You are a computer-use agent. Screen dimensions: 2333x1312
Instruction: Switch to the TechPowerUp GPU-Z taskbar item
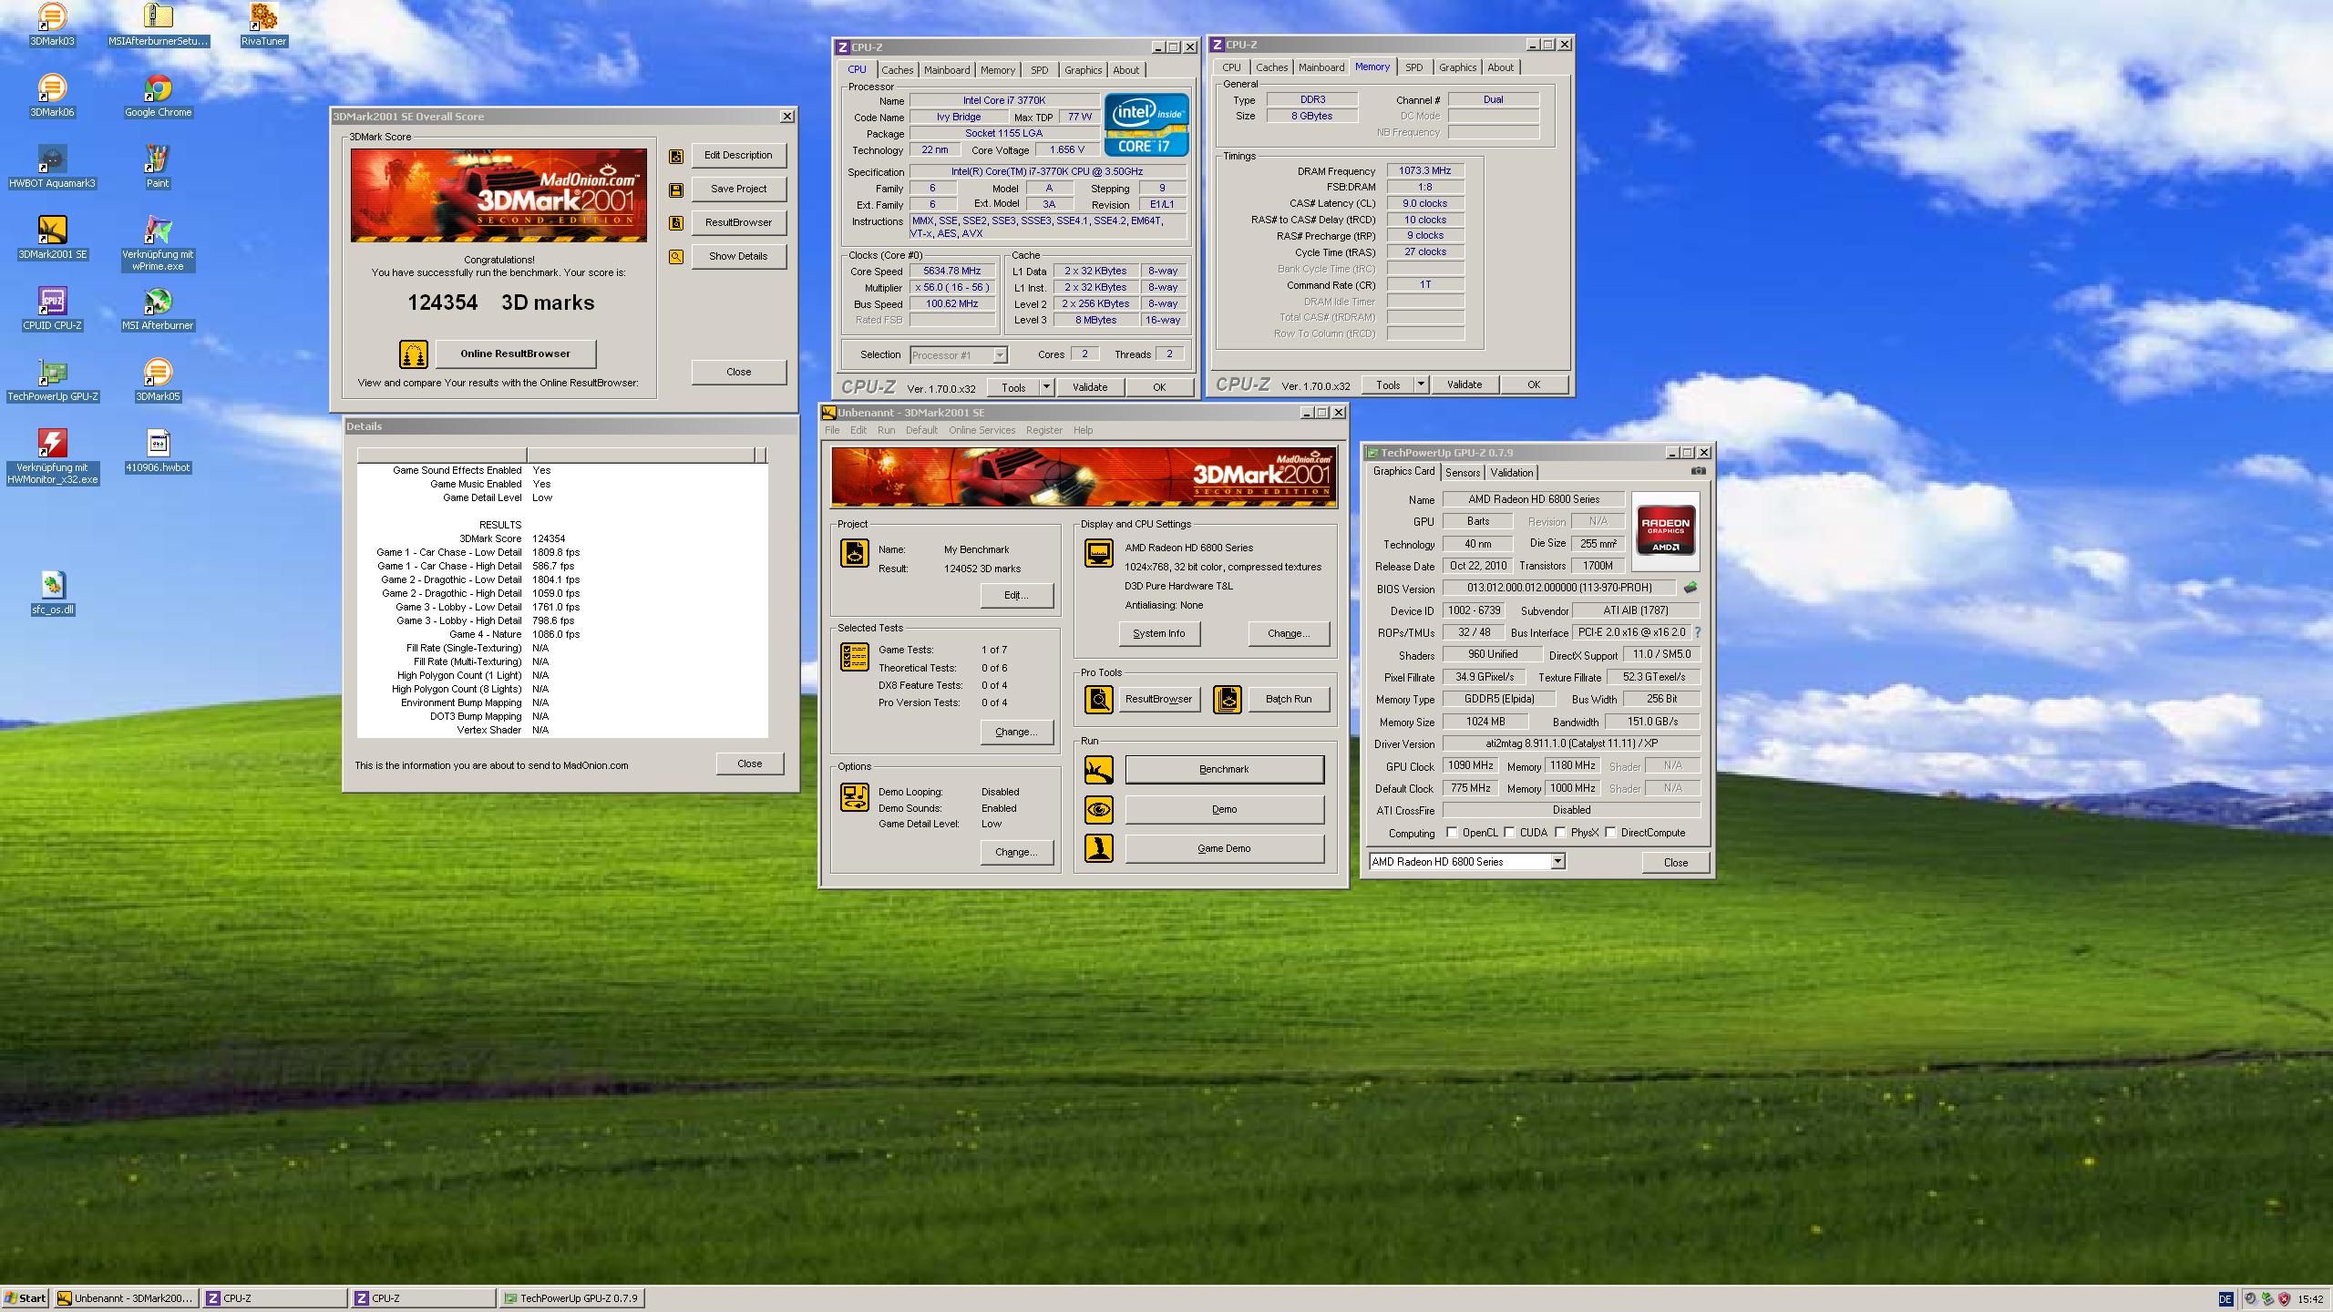pos(571,1298)
